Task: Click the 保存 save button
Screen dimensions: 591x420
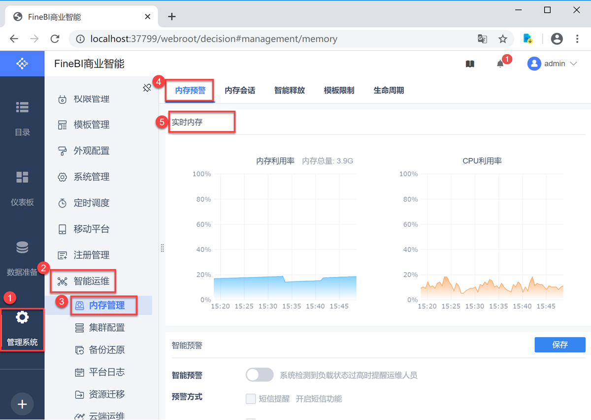Action: (560, 345)
